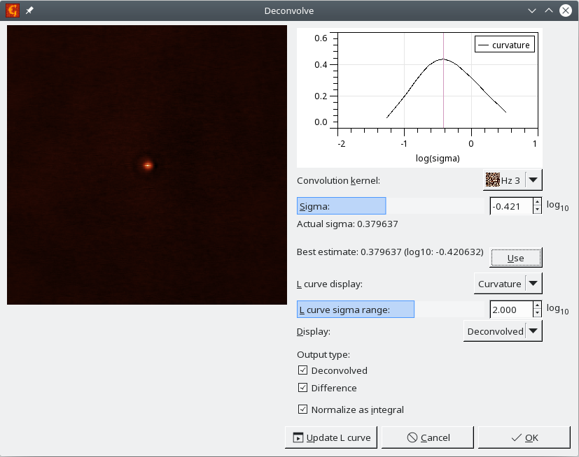Increment the L curve sigma range value

point(537,305)
